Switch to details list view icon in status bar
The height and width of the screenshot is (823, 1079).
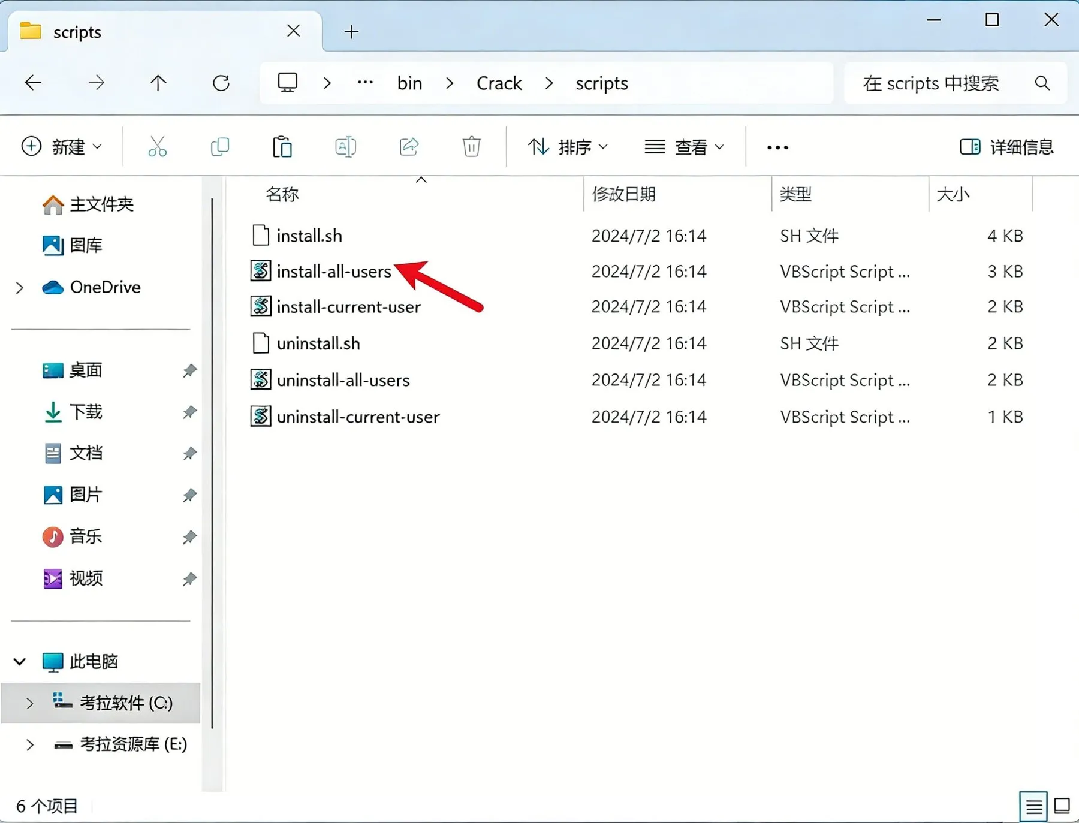point(1033,806)
